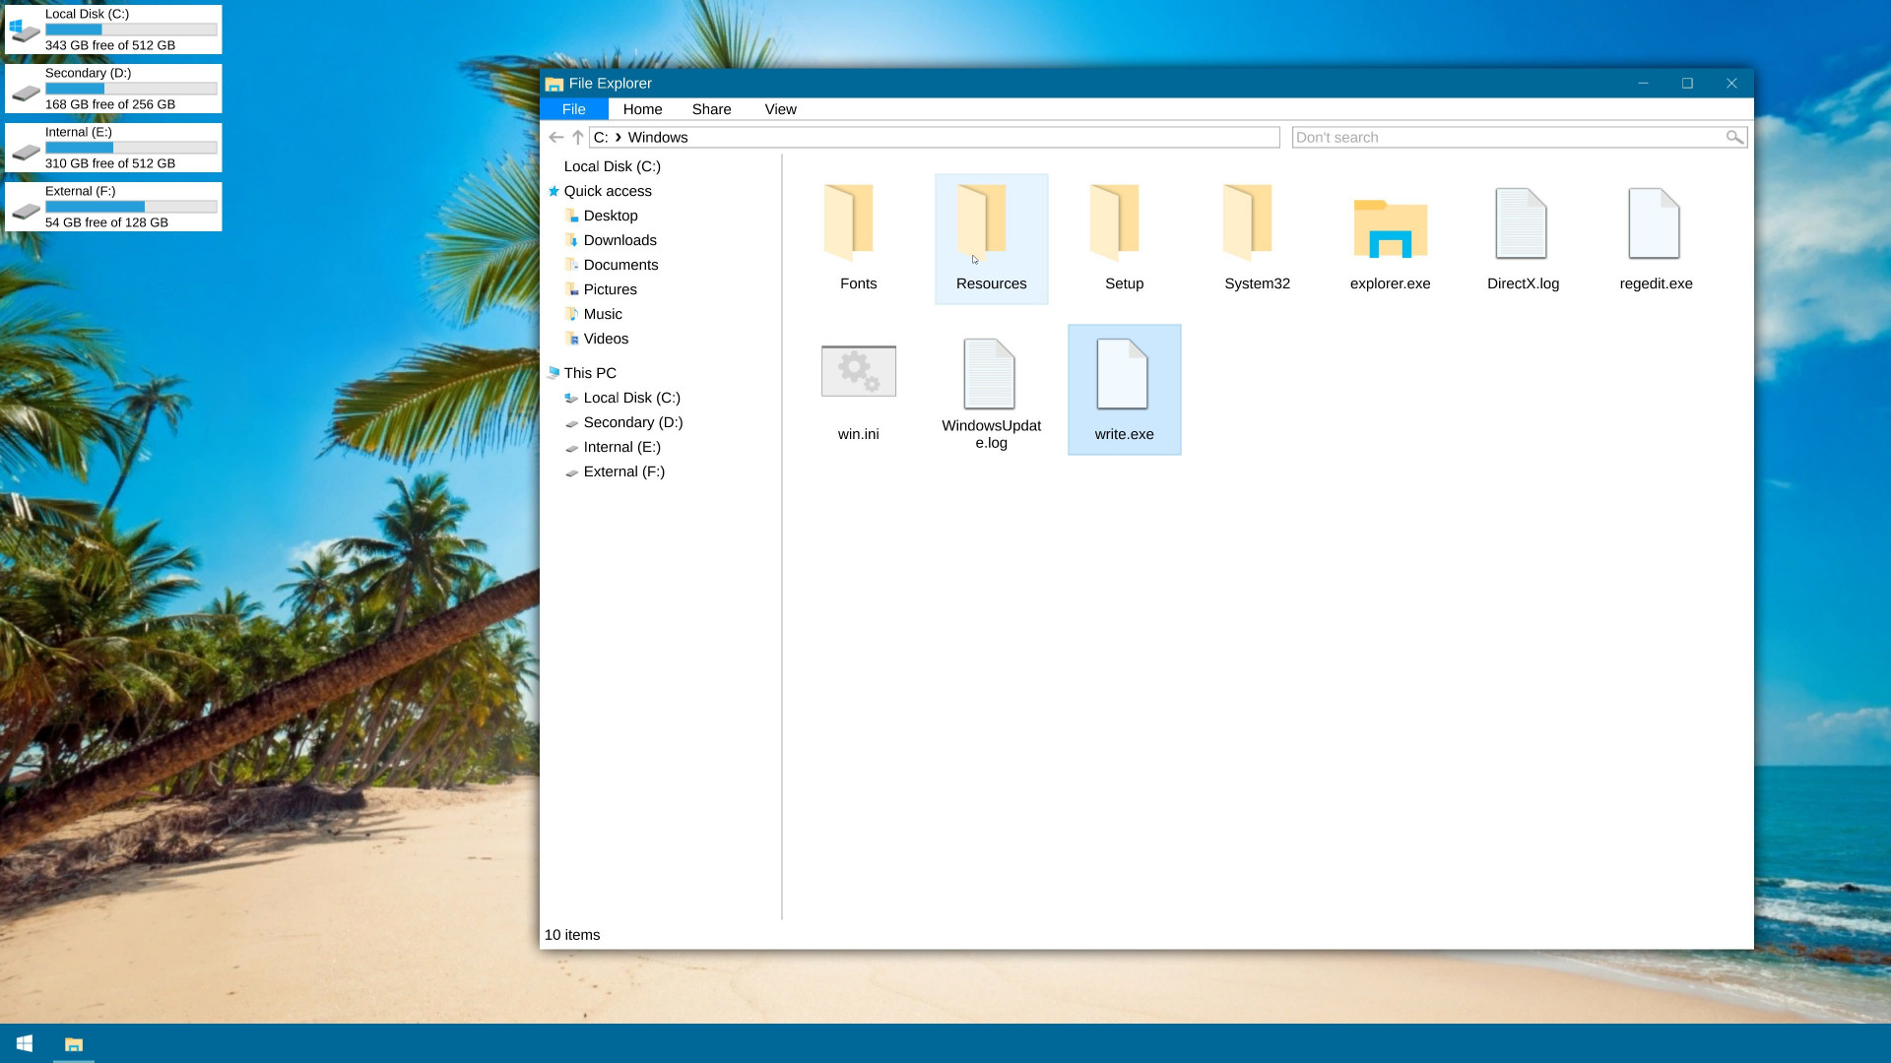Open the Windows Start button
This screenshot has height=1063, width=1891.
pos(25,1043)
